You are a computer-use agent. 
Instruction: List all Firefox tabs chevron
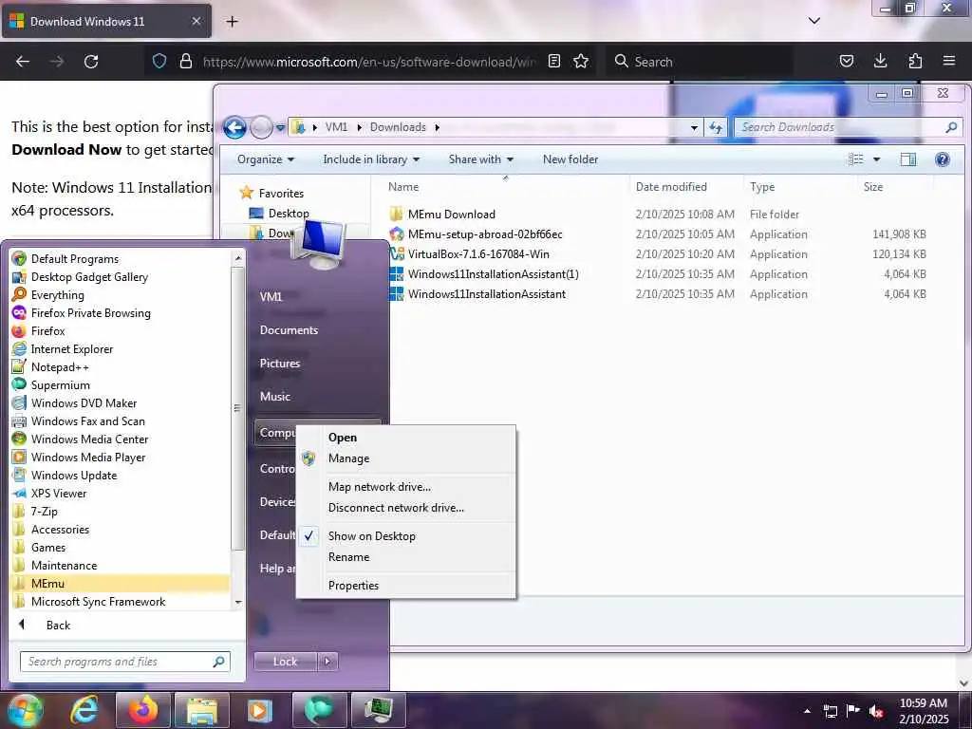coord(813,21)
